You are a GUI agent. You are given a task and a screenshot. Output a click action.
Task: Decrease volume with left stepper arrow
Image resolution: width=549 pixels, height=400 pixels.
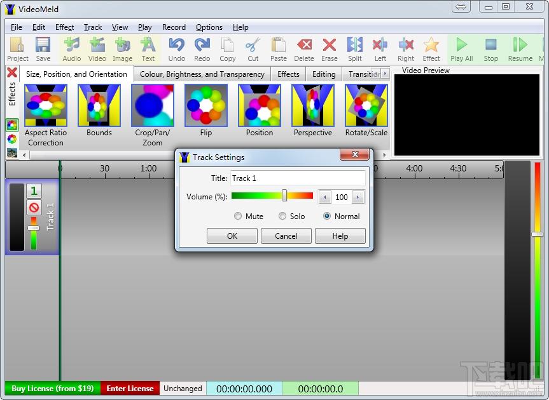pyautogui.click(x=325, y=197)
